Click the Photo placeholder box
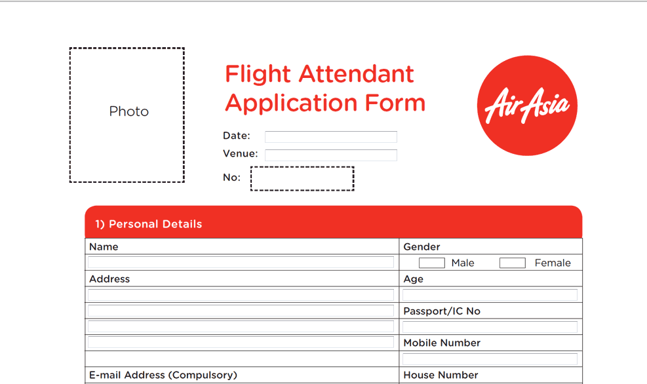This screenshot has width=647, height=384. pyautogui.click(x=127, y=115)
